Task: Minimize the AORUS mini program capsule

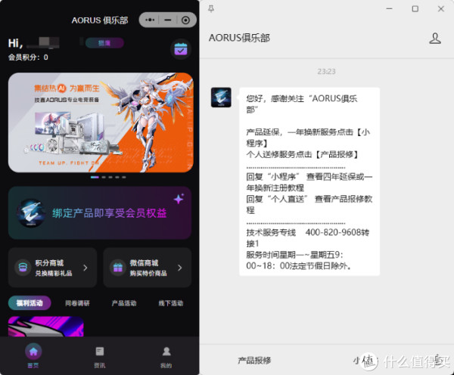Action: click(168, 20)
